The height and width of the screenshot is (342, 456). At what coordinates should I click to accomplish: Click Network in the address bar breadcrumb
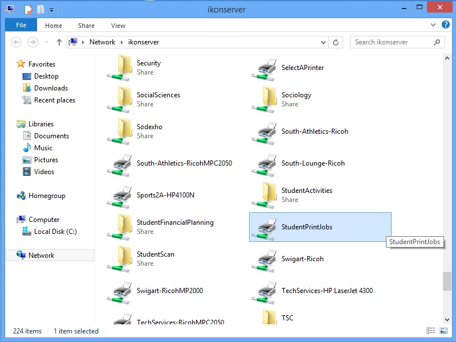pos(102,42)
